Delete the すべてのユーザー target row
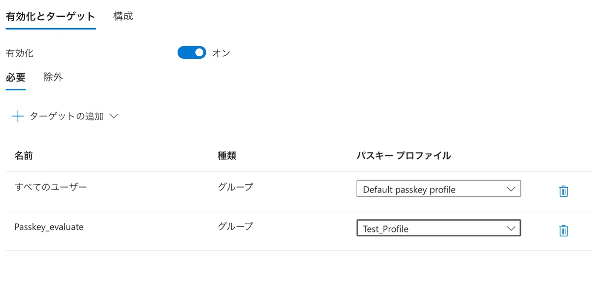This screenshot has height=306, width=592. click(563, 191)
